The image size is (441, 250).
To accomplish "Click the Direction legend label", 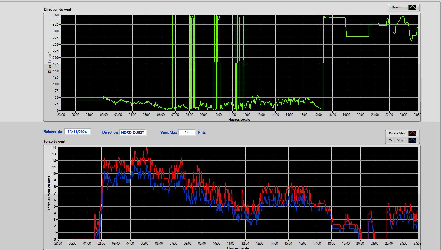I will (x=398, y=7).
